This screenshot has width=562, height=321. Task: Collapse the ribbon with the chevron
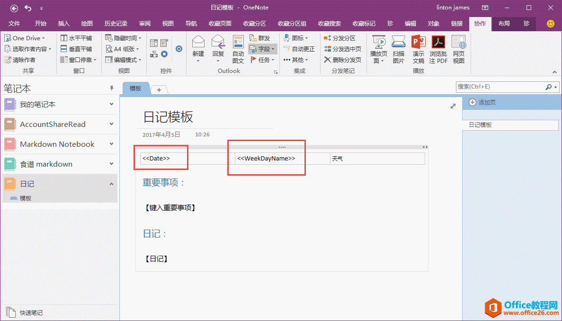coord(556,72)
